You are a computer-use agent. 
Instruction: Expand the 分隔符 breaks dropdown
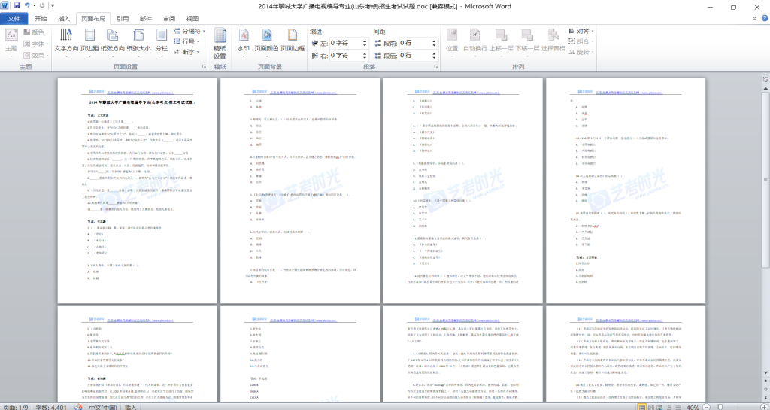[x=191, y=32]
